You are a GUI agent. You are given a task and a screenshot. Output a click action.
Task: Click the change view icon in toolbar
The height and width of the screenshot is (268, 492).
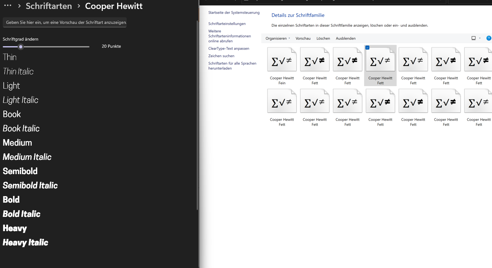[x=473, y=38]
